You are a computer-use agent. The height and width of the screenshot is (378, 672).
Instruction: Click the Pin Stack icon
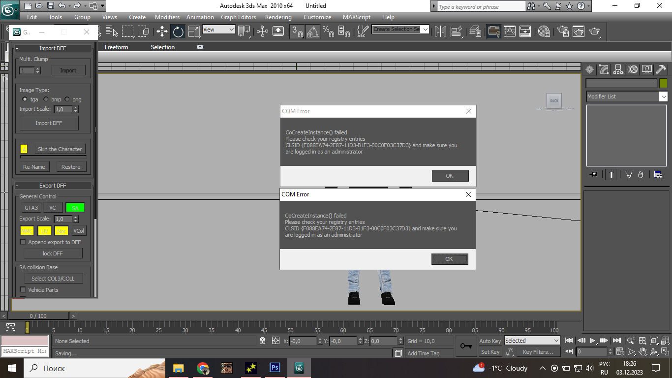593,175
